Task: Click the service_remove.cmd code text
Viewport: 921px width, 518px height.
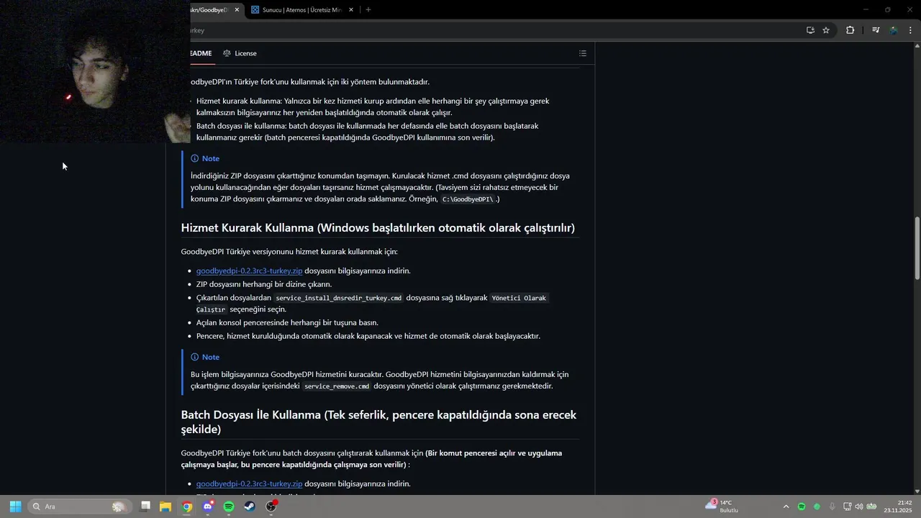Action: (337, 386)
